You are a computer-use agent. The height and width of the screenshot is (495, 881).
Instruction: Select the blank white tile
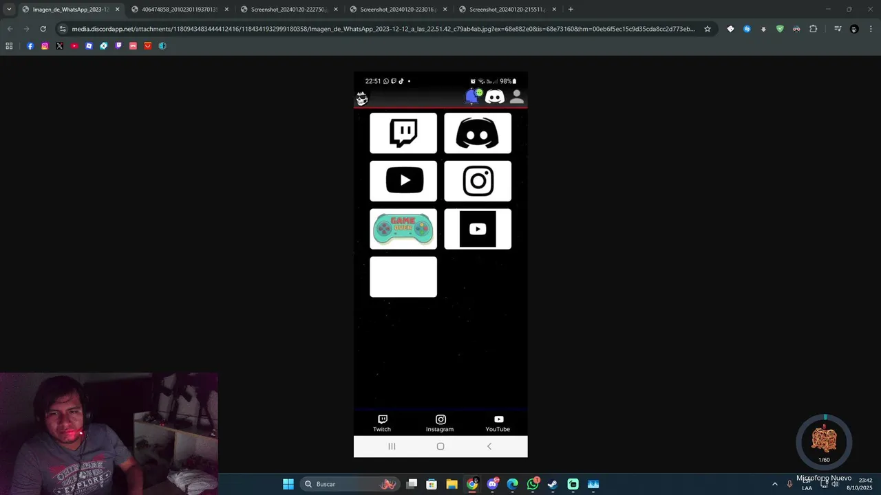403,277
